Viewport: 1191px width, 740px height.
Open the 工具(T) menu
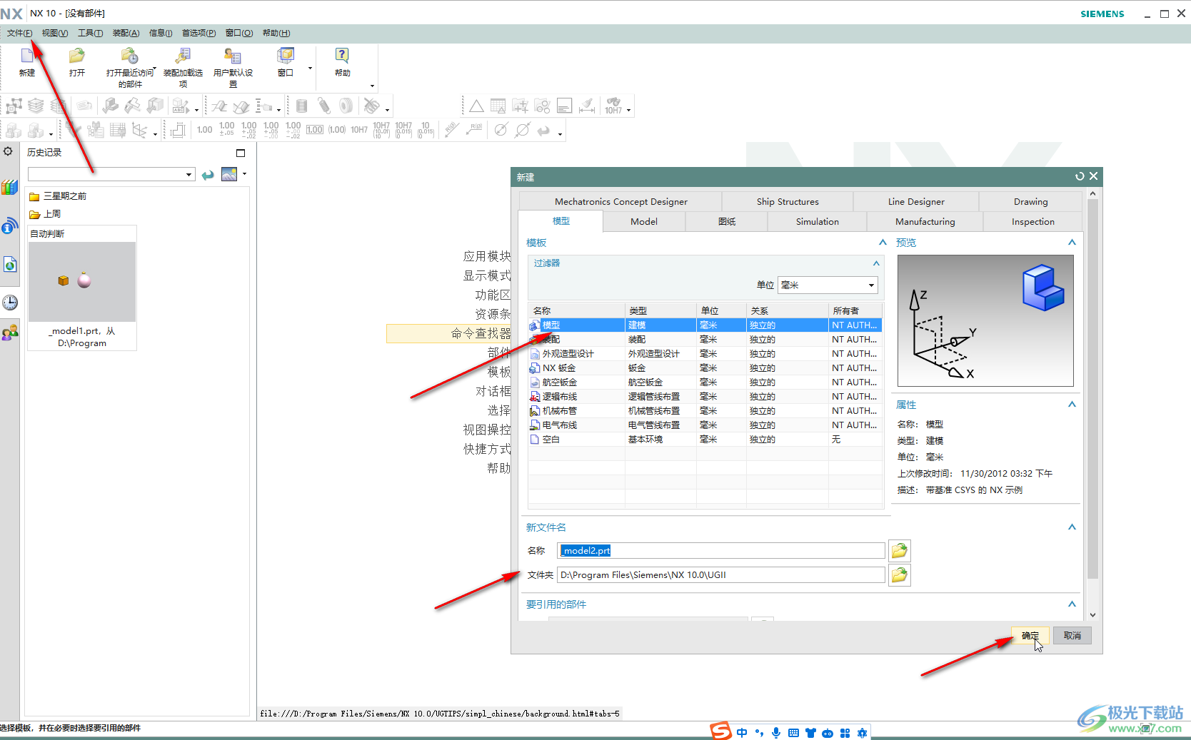pos(90,33)
